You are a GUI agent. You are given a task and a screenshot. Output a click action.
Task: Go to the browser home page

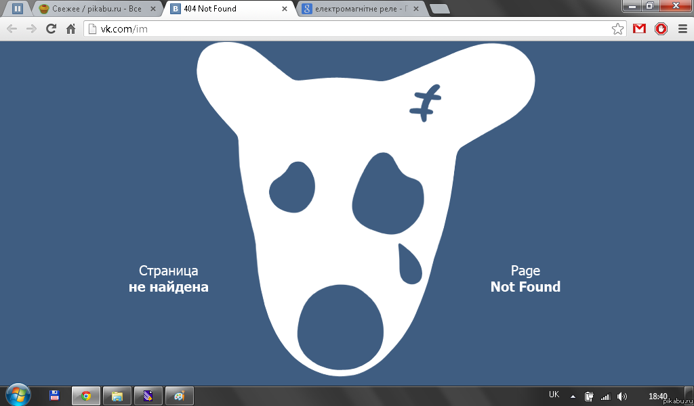[x=70, y=29]
